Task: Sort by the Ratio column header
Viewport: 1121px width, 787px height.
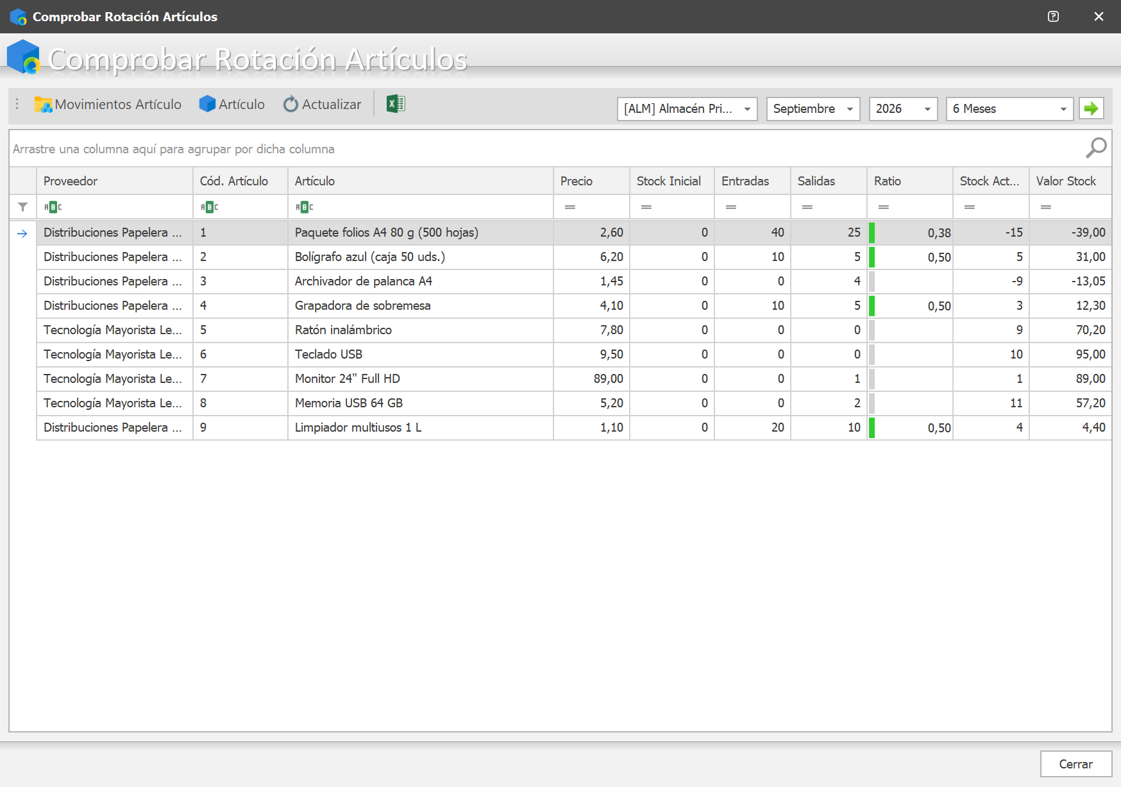Action: (x=909, y=181)
